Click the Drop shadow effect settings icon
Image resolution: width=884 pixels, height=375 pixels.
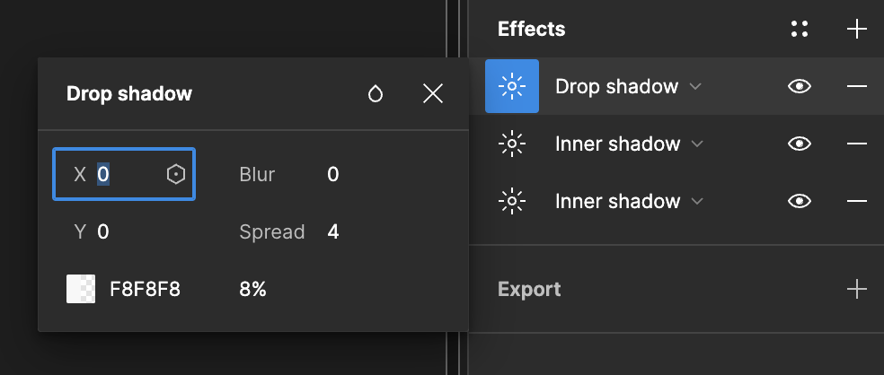[512, 87]
